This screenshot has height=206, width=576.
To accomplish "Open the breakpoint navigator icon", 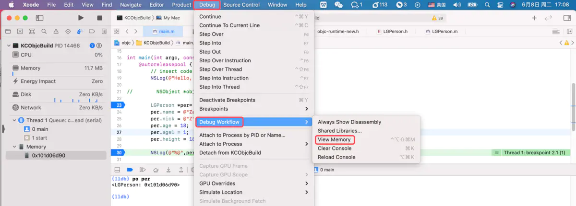I will tap(92, 31).
